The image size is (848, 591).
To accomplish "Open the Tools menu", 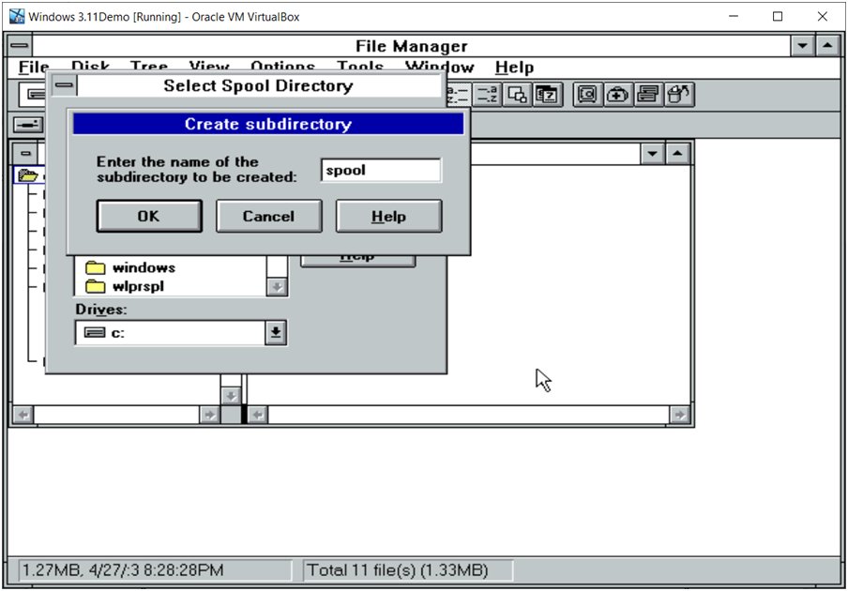I will coord(360,67).
